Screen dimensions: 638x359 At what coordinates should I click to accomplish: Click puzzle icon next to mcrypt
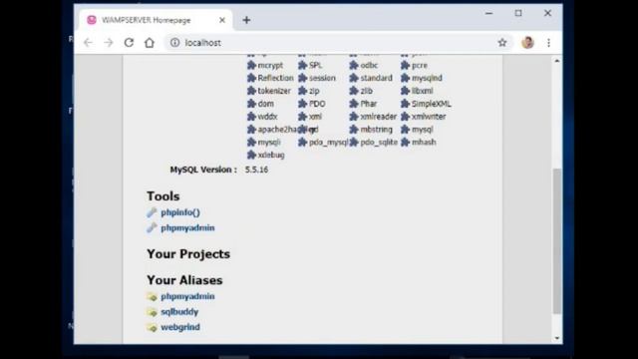[251, 65]
